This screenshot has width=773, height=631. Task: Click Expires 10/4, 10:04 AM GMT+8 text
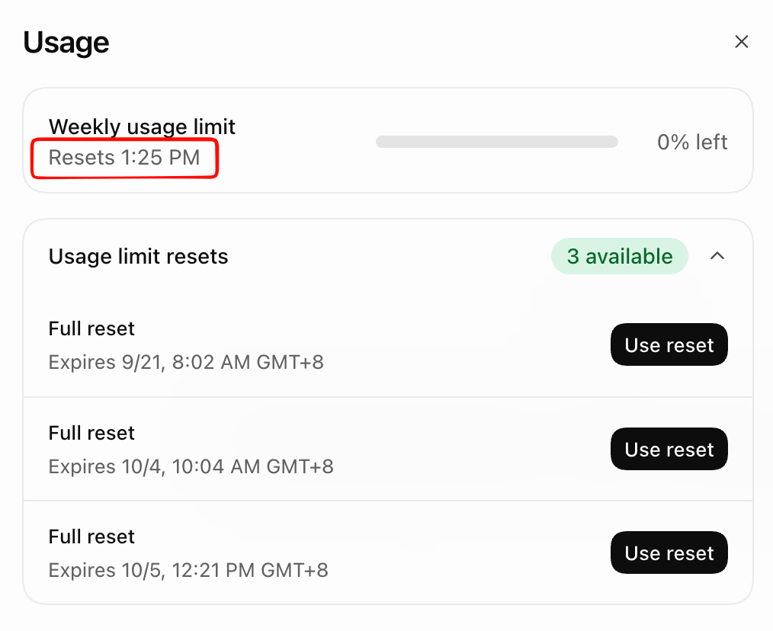click(191, 467)
